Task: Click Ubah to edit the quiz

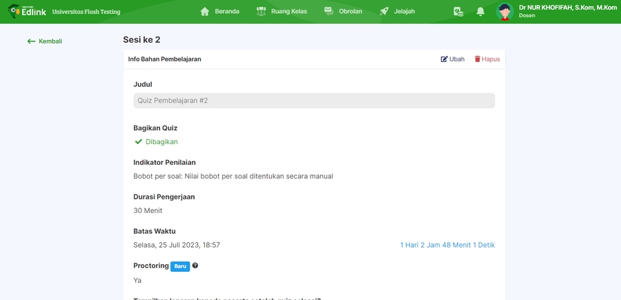Action: 453,59
